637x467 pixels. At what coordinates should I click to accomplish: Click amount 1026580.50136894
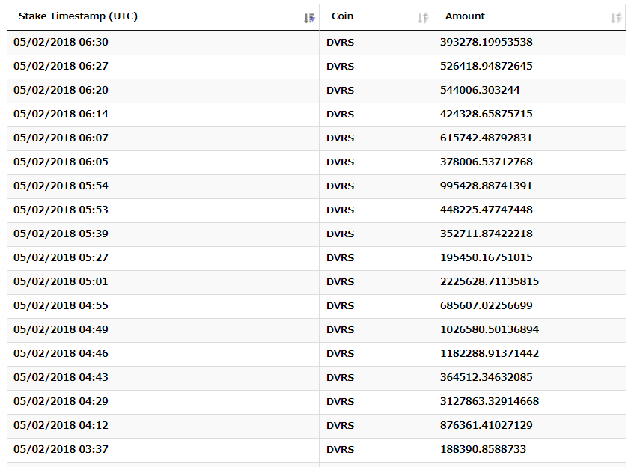(490, 329)
